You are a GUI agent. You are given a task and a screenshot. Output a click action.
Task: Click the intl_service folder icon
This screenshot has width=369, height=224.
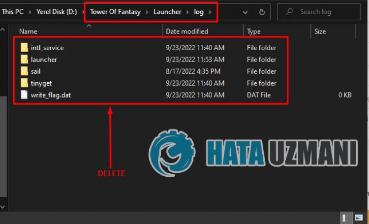(24, 48)
